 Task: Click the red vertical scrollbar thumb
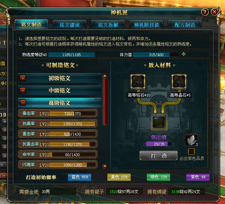pos(106,102)
